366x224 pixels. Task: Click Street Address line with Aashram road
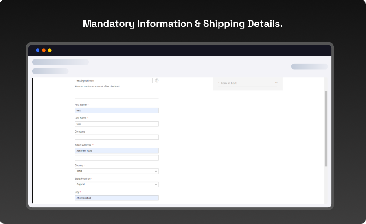[116, 151]
